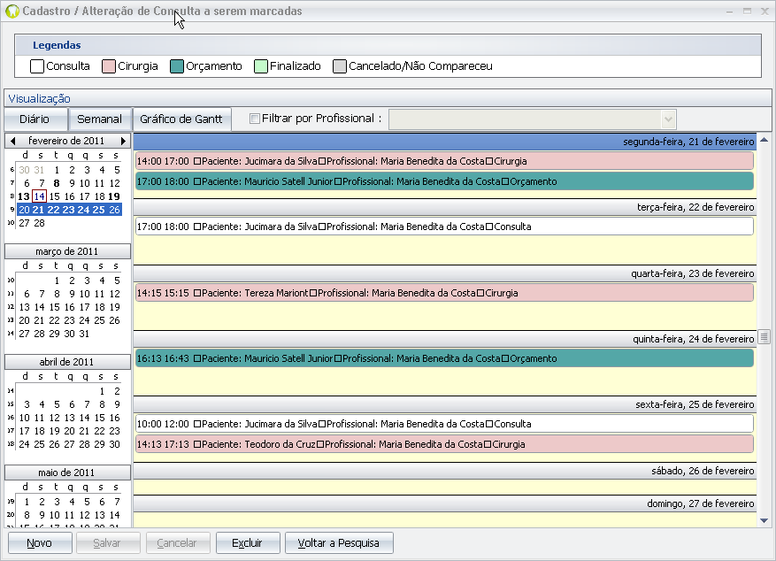776x561 pixels.
Task: Switch to the Semanal view tab
Action: tap(99, 119)
